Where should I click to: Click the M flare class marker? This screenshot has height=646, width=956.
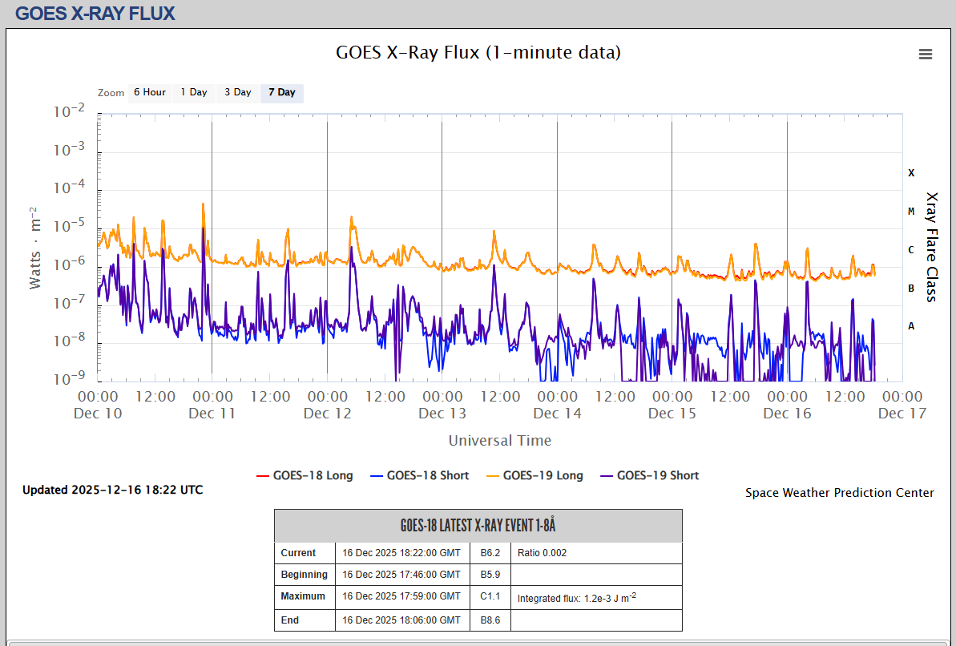click(x=911, y=212)
